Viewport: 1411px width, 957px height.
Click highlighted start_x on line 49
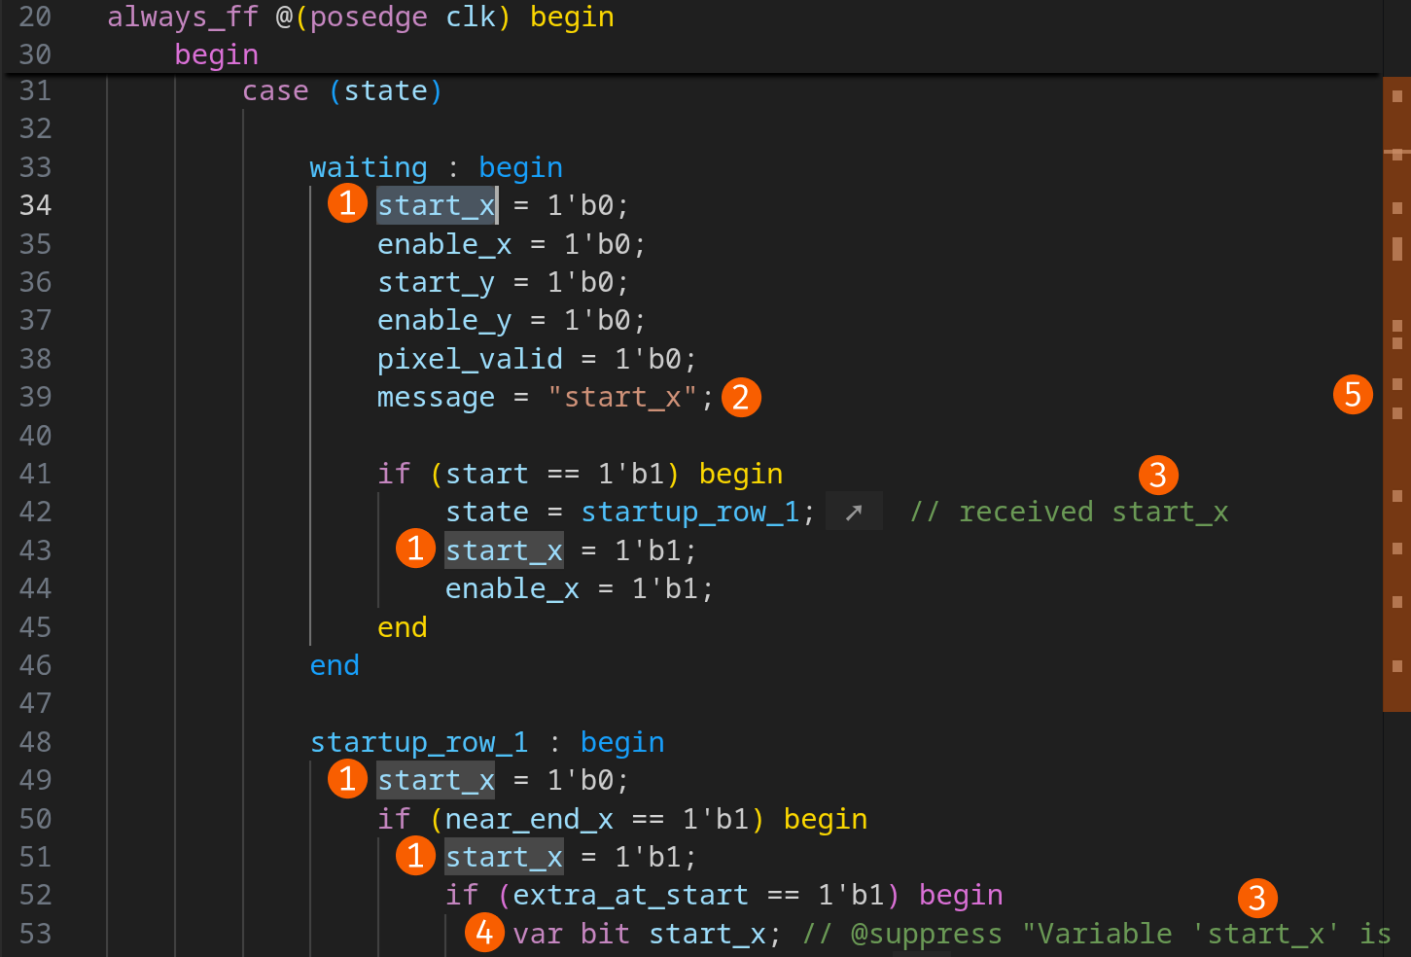point(436,781)
